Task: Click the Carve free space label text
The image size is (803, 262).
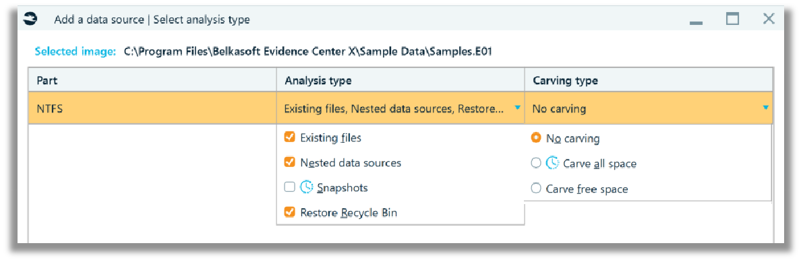Action: click(587, 189)
